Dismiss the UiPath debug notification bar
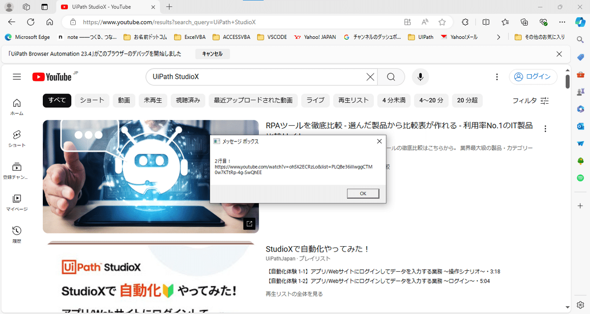The image size is (590, 314). pyautogui.click(x=559, y=54)
